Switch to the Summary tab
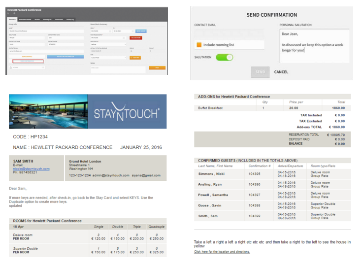The width and height of the screenshot is (362, 265). tap(12, 19)
